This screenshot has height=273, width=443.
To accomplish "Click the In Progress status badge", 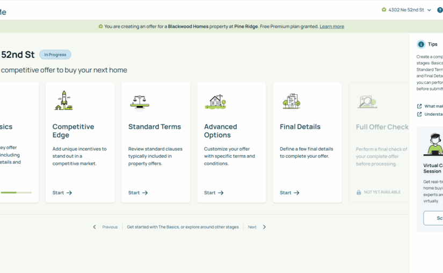I will [x=55, y=55].
